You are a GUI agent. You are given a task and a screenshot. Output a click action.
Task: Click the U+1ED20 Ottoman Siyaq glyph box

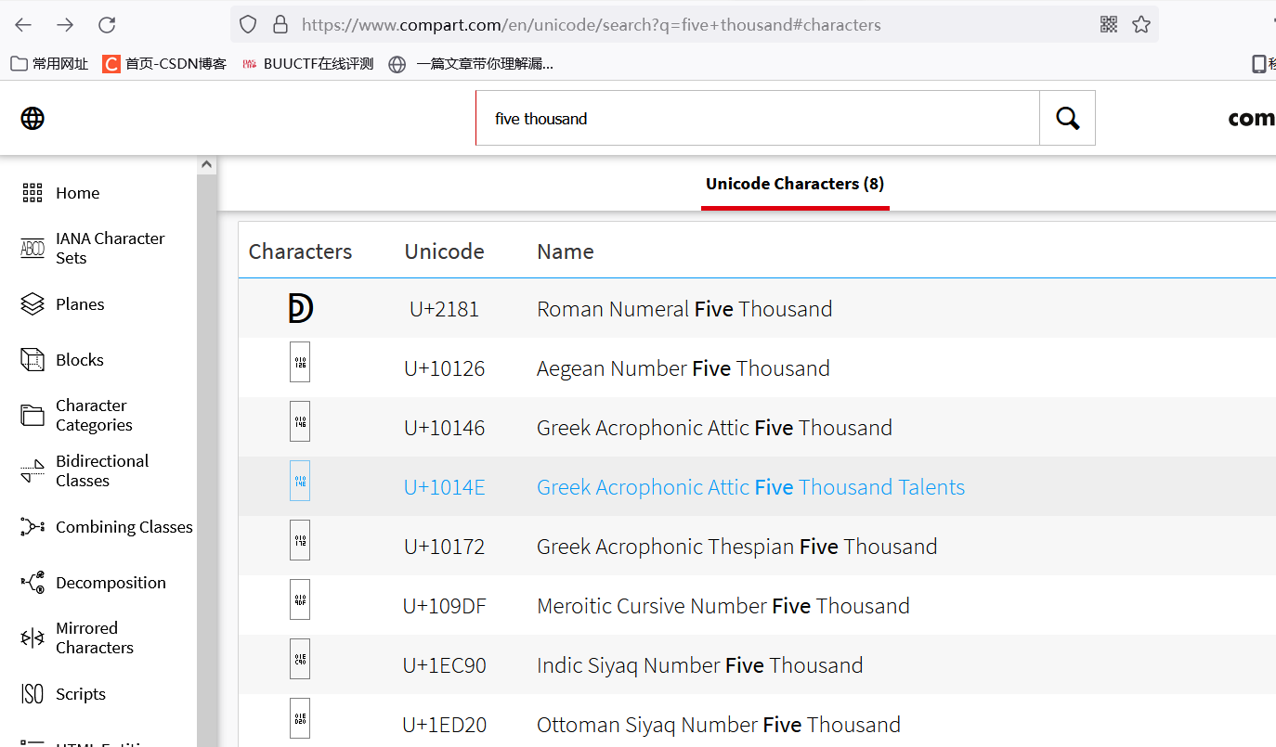(x=300, y=718)
